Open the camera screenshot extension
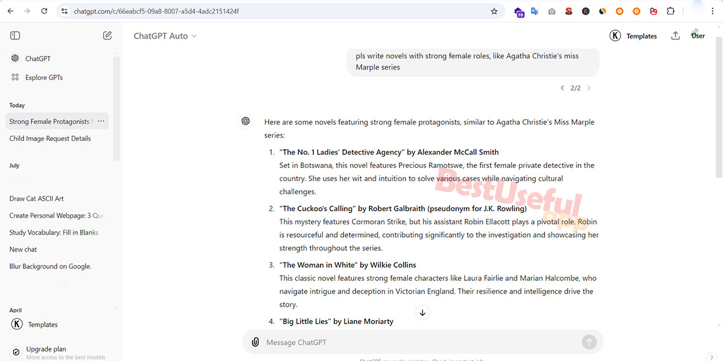 (551, 11)
